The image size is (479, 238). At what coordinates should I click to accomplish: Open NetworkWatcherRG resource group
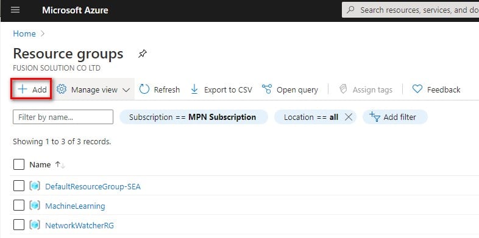(79, 226)
